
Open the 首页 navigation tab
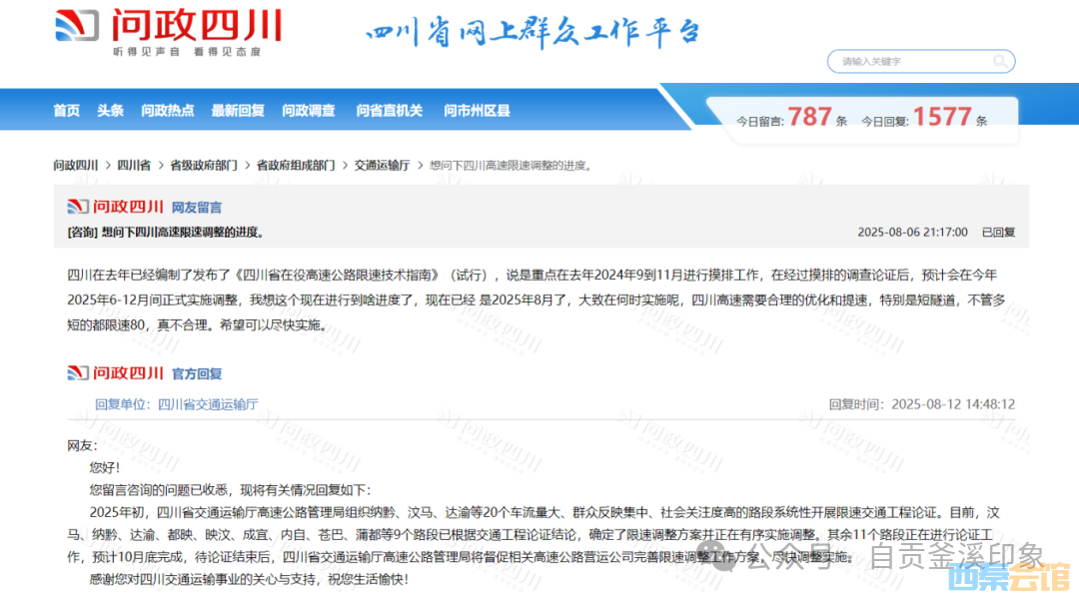[x=66, y=111]
